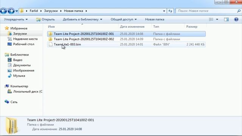This screenshot has width=242, height=136.
Task: Open Локальный диск (C in navigation pane
Action: point(28,91)
